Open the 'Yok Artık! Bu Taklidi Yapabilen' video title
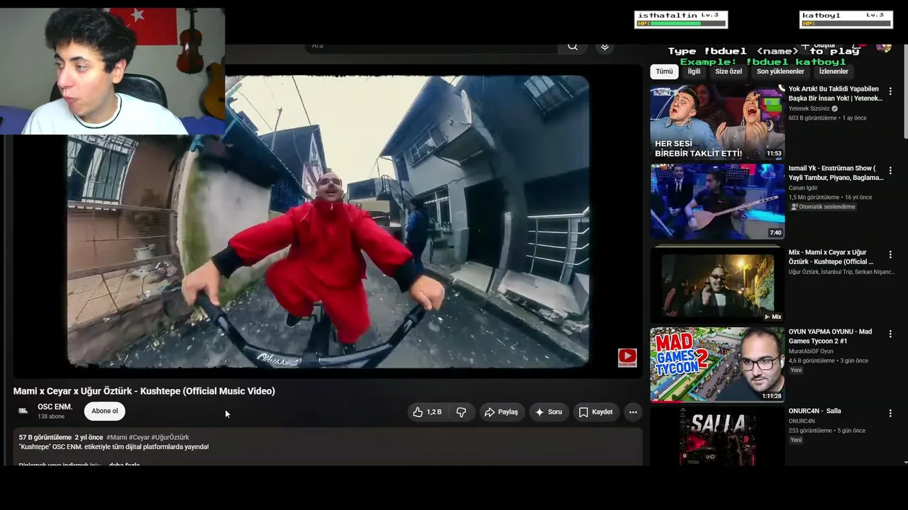Screen dimensions: 908x510 836,93
